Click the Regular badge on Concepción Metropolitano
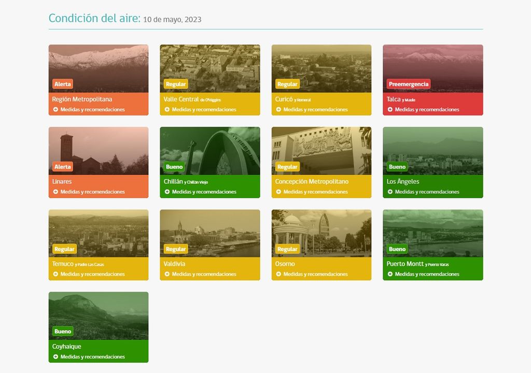 coord(287,166)
